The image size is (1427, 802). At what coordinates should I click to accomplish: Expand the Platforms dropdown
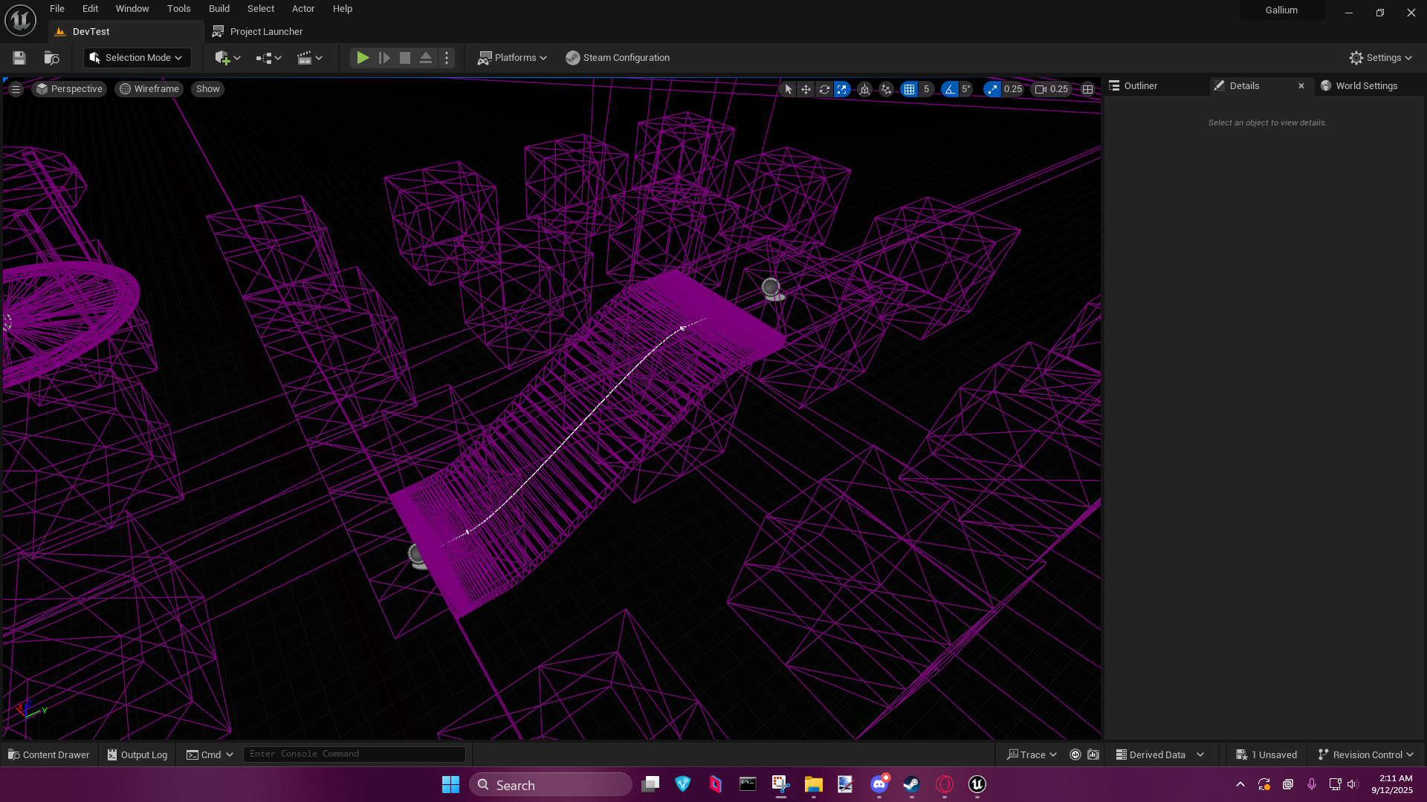(512, 58)
